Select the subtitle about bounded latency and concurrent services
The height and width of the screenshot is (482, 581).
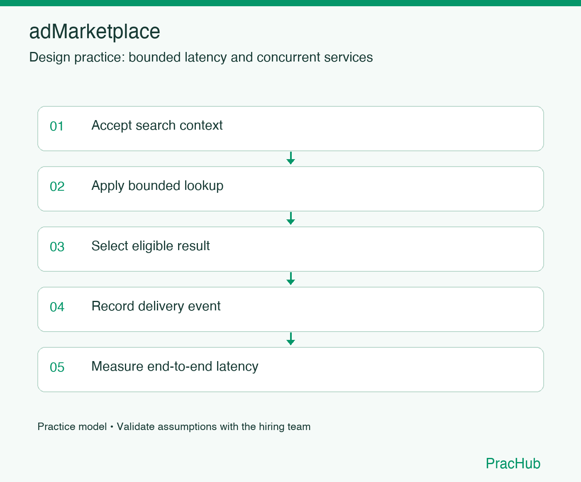[201, 57]
